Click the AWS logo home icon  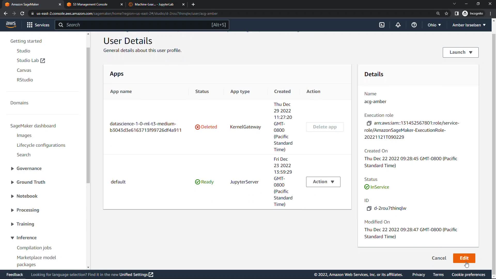[11, 25]
